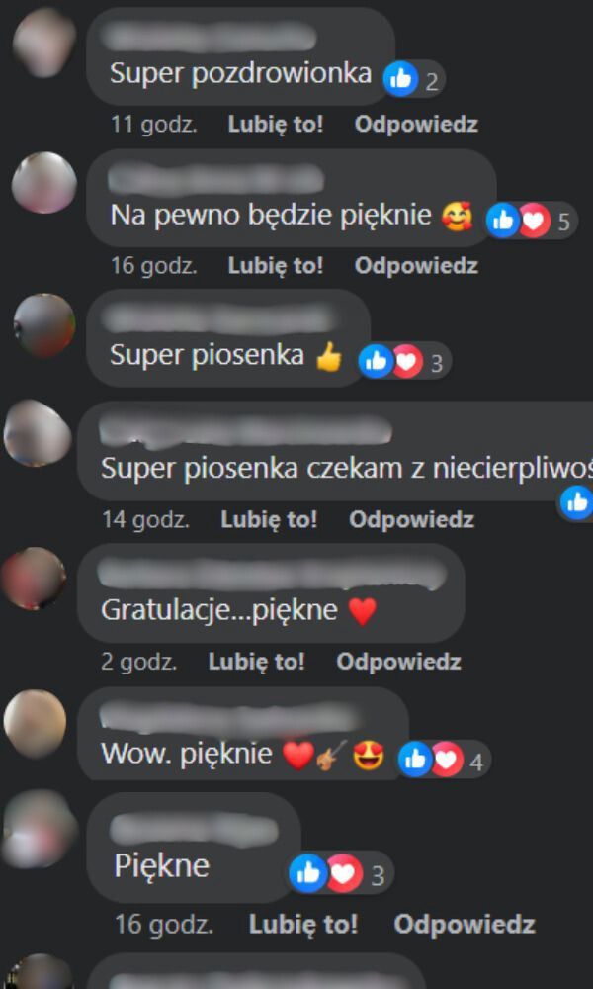Like the "Piękne" comment
This screenshot has width=593, height=989.
(x=303, y=925)
